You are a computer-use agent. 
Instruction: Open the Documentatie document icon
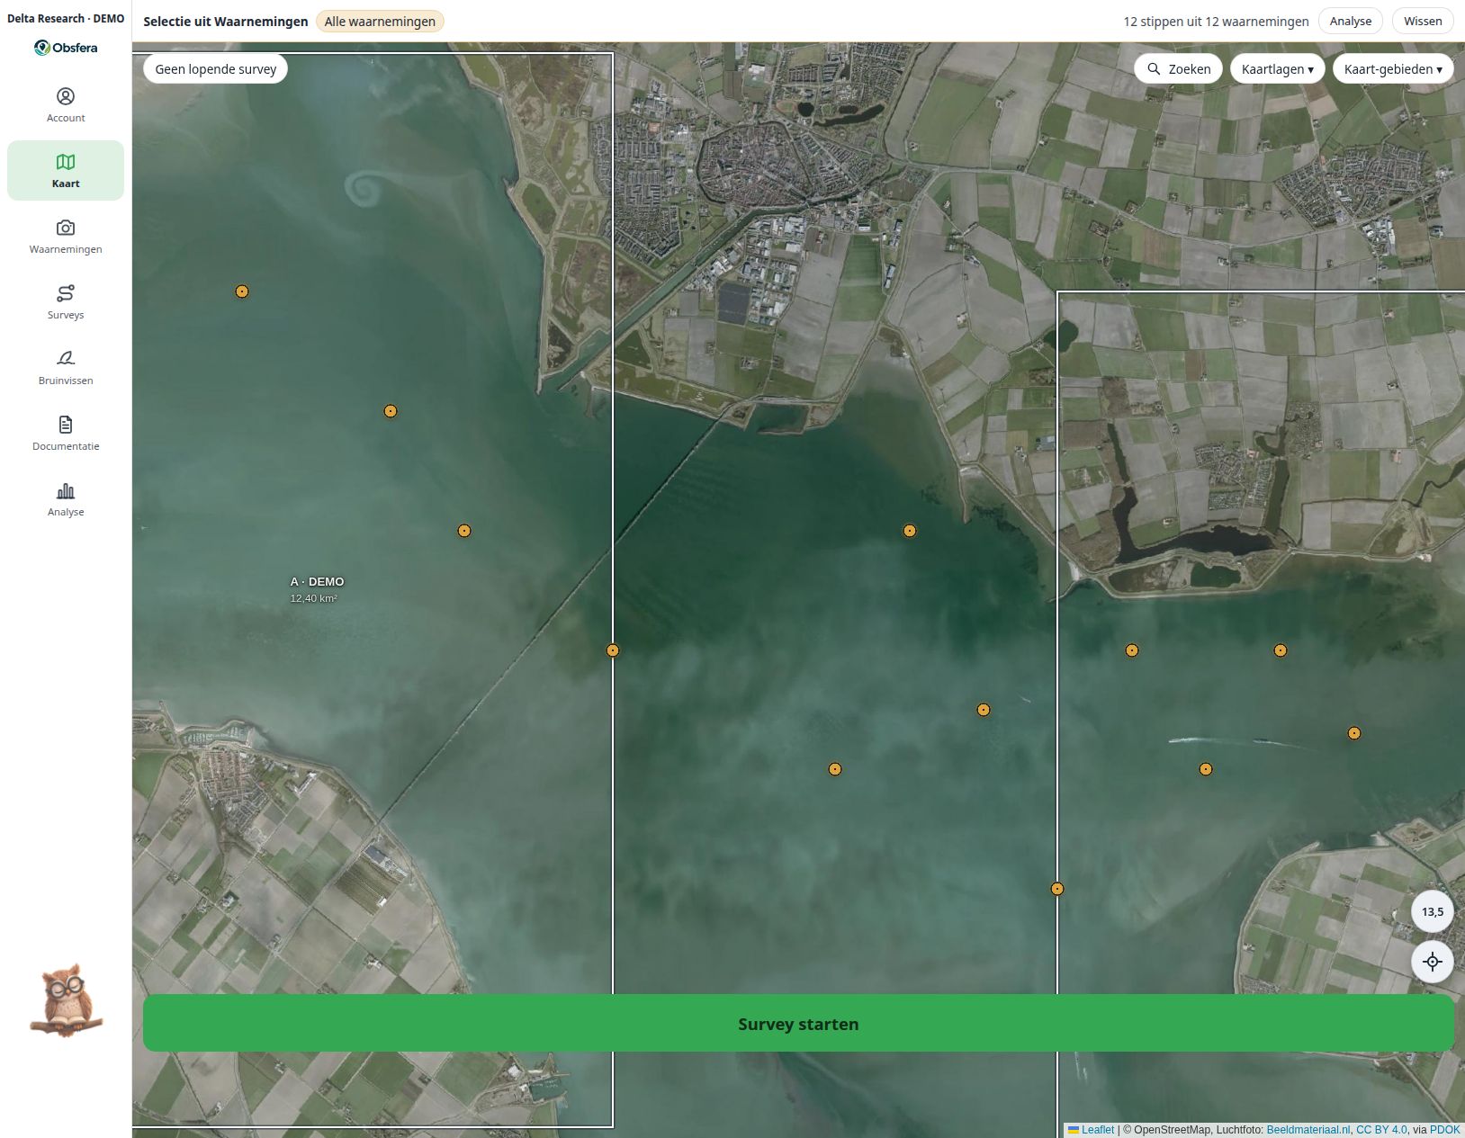point(66,425)
